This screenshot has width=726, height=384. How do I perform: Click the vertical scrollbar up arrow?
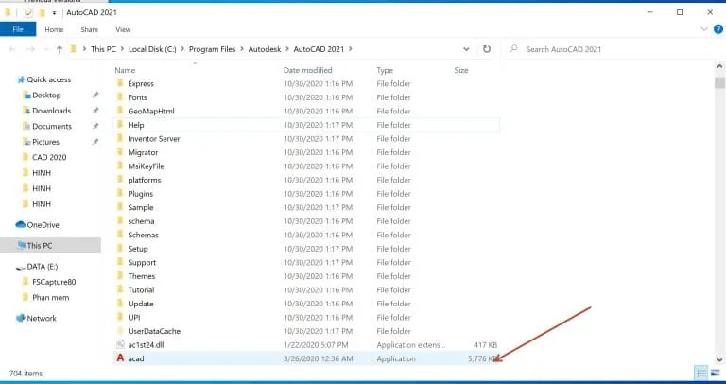[719, 67]
